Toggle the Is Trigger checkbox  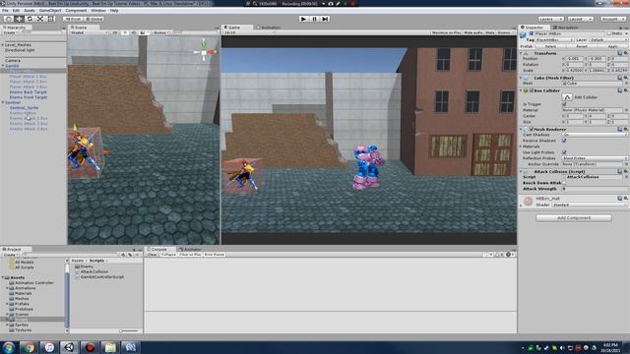[564, 104]
